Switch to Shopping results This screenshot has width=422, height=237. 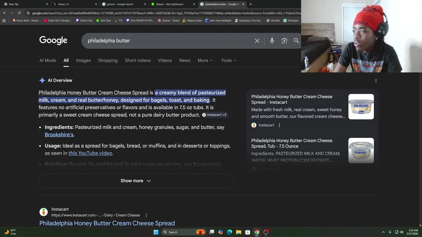pyautogui.click(x=108, y=61)
